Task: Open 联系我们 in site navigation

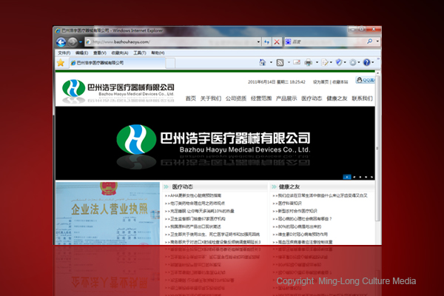Action: (x=362, y=98)
